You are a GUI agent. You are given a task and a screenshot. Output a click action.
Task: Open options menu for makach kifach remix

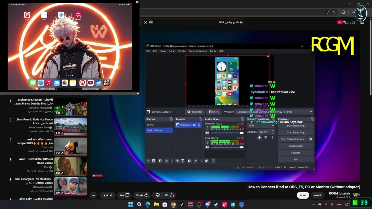click(10, 140)
